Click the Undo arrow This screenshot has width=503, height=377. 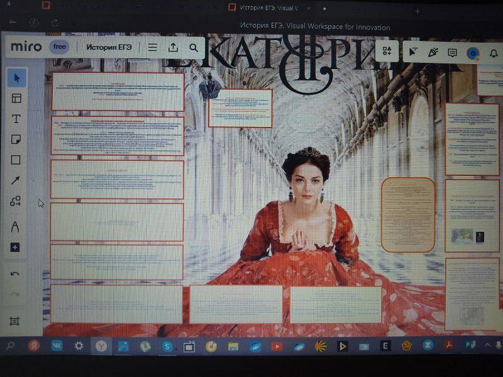coord(15,274)
